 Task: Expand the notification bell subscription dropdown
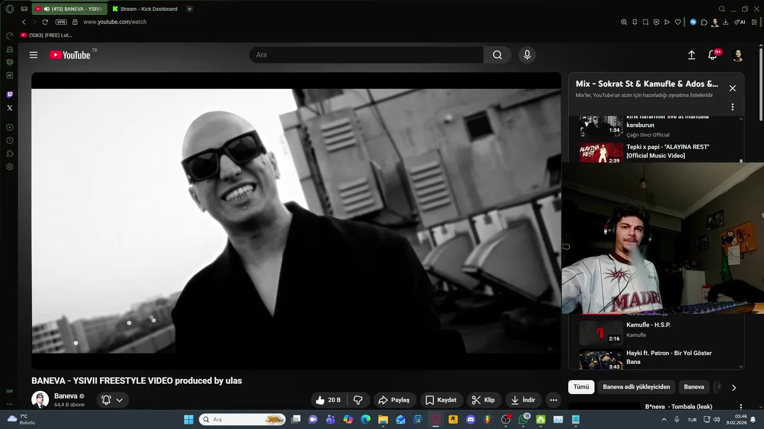113,400
